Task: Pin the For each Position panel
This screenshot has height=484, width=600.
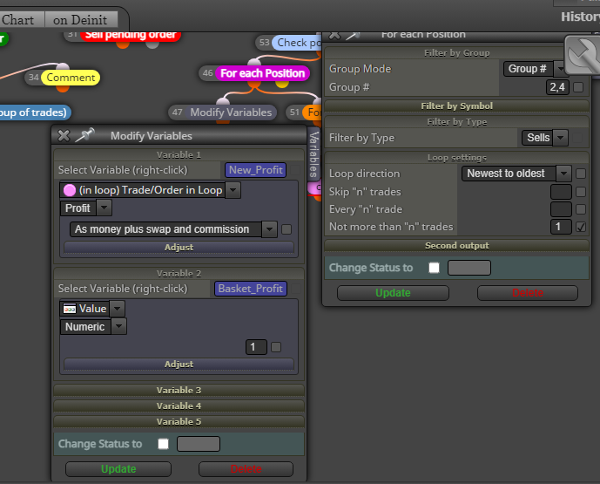Action: click(x=354, y=36)
